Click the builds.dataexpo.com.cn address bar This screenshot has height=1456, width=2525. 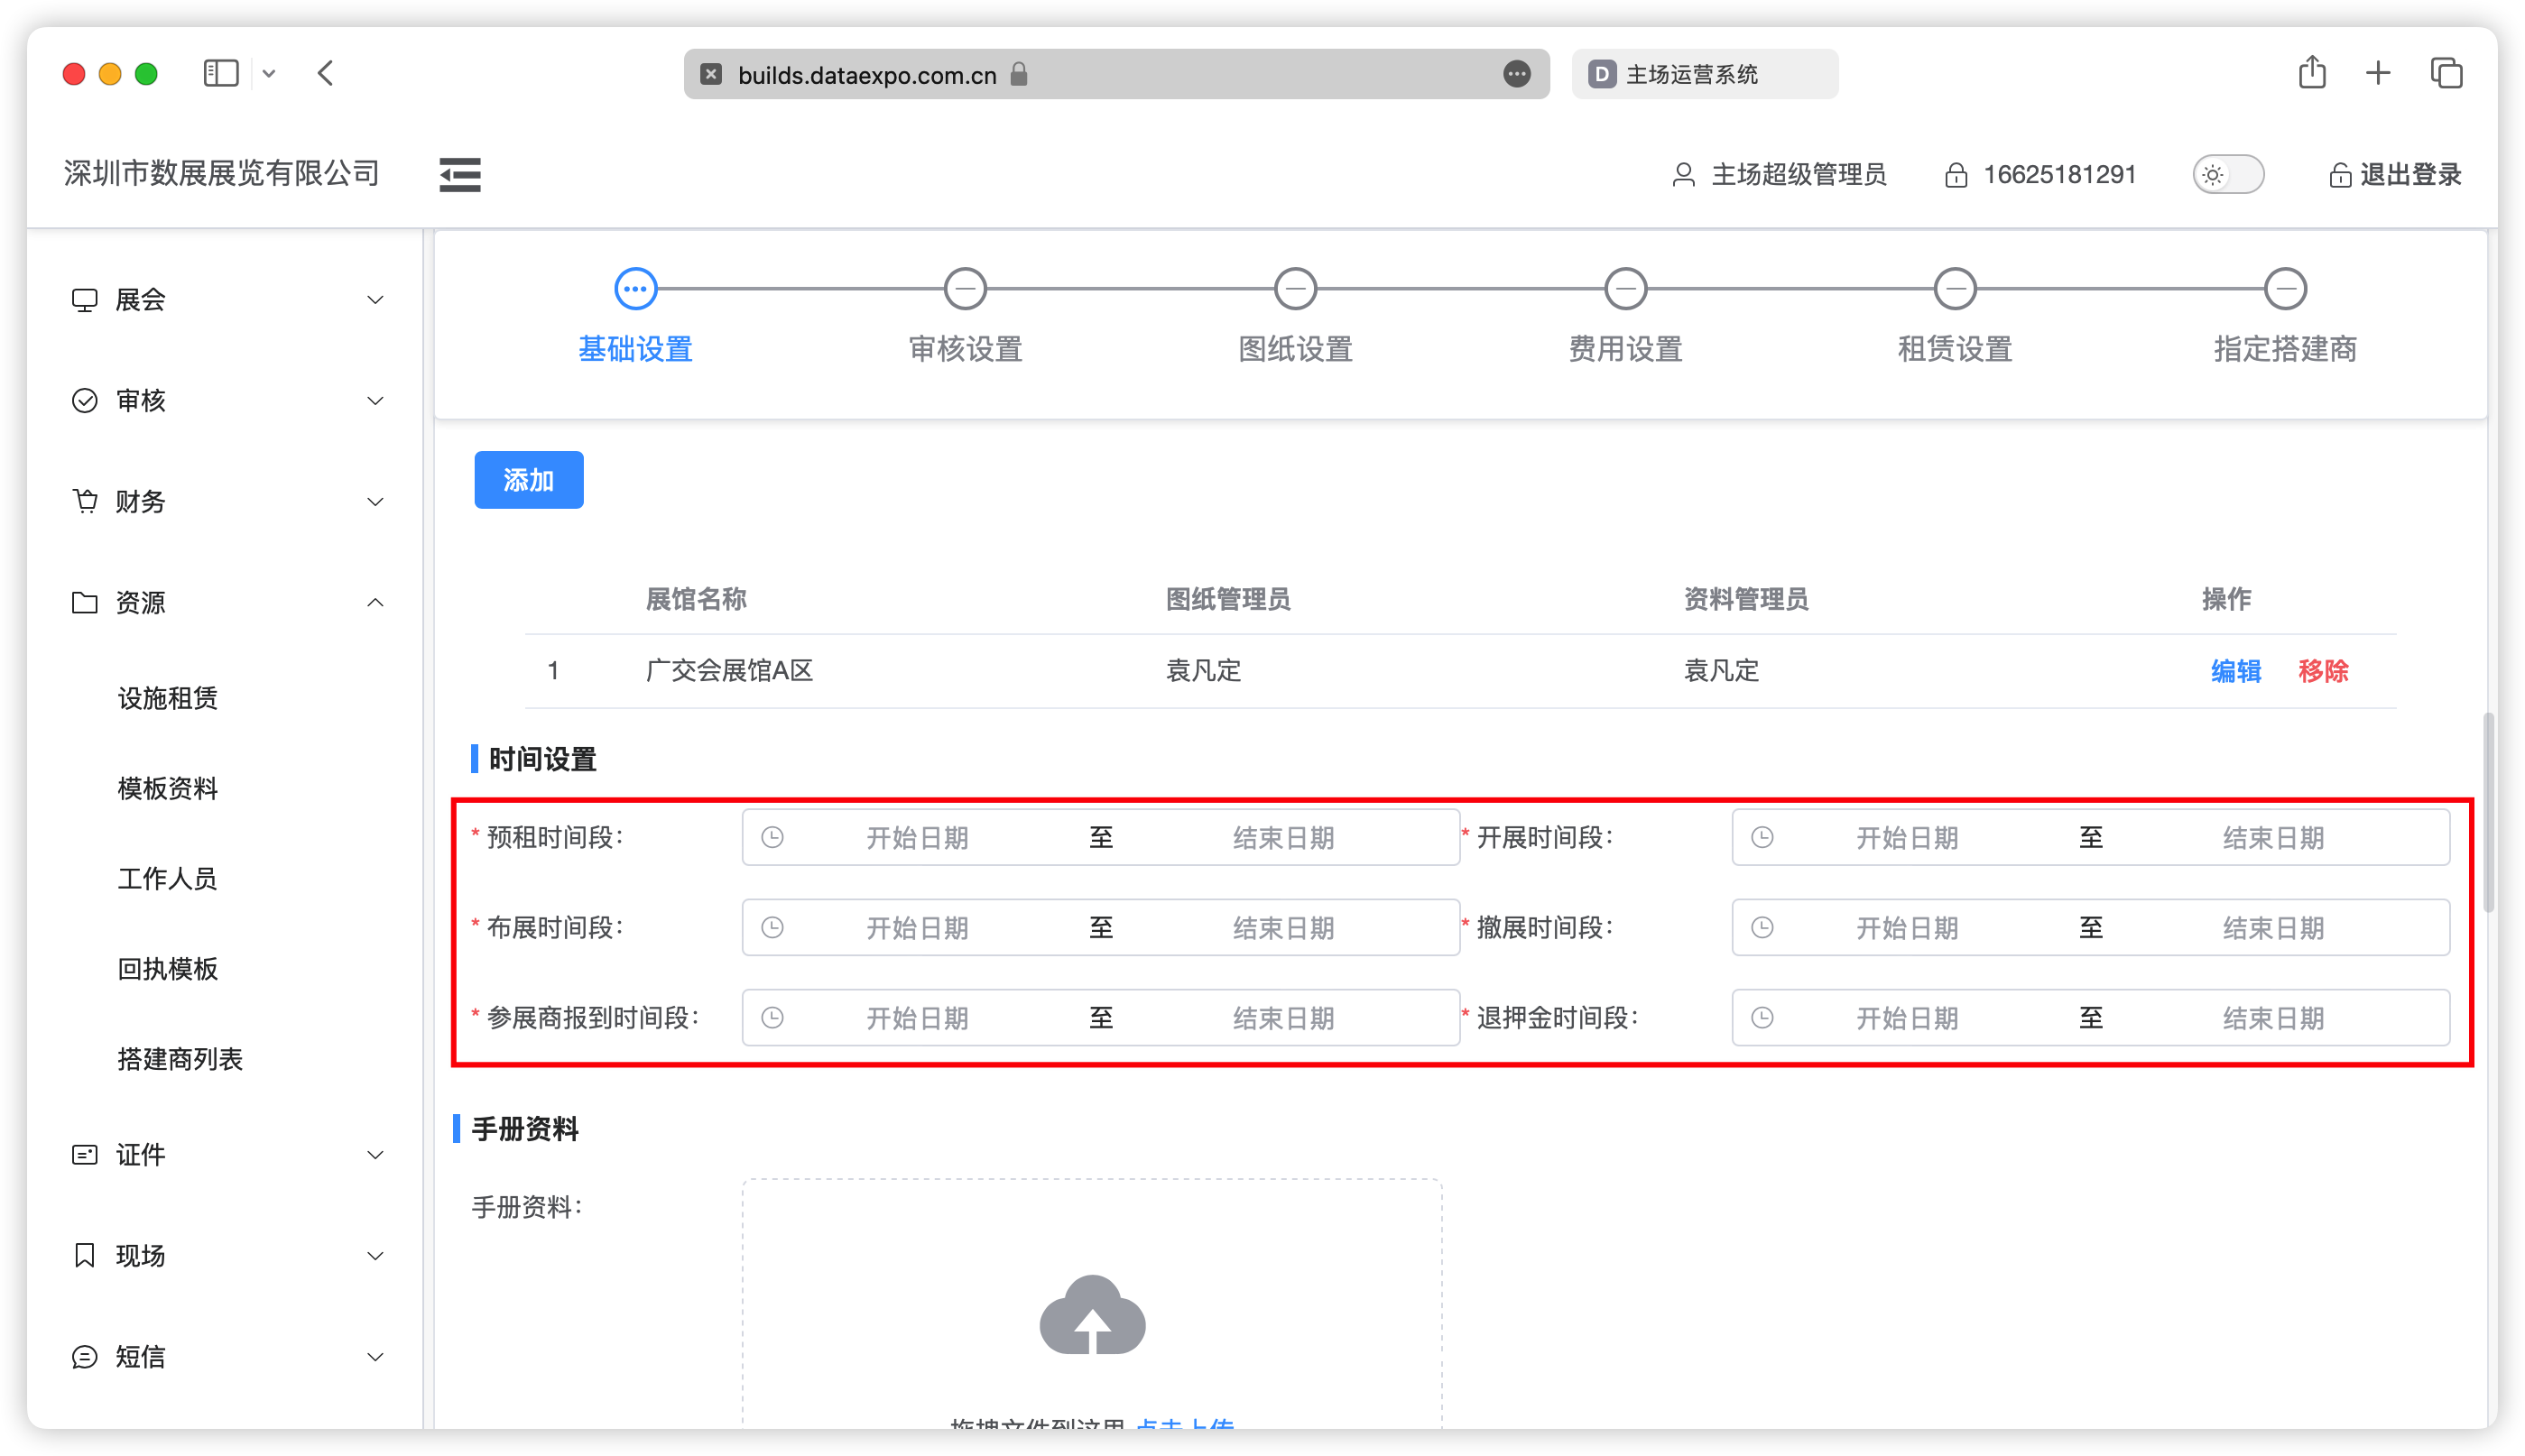click(1115, 74)
